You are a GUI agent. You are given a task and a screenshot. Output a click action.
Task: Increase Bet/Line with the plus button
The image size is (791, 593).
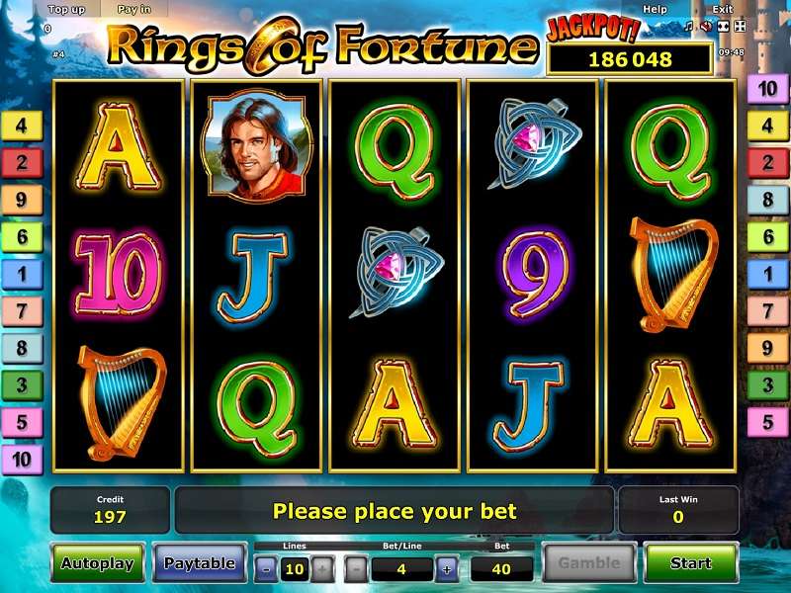point(447,569)
